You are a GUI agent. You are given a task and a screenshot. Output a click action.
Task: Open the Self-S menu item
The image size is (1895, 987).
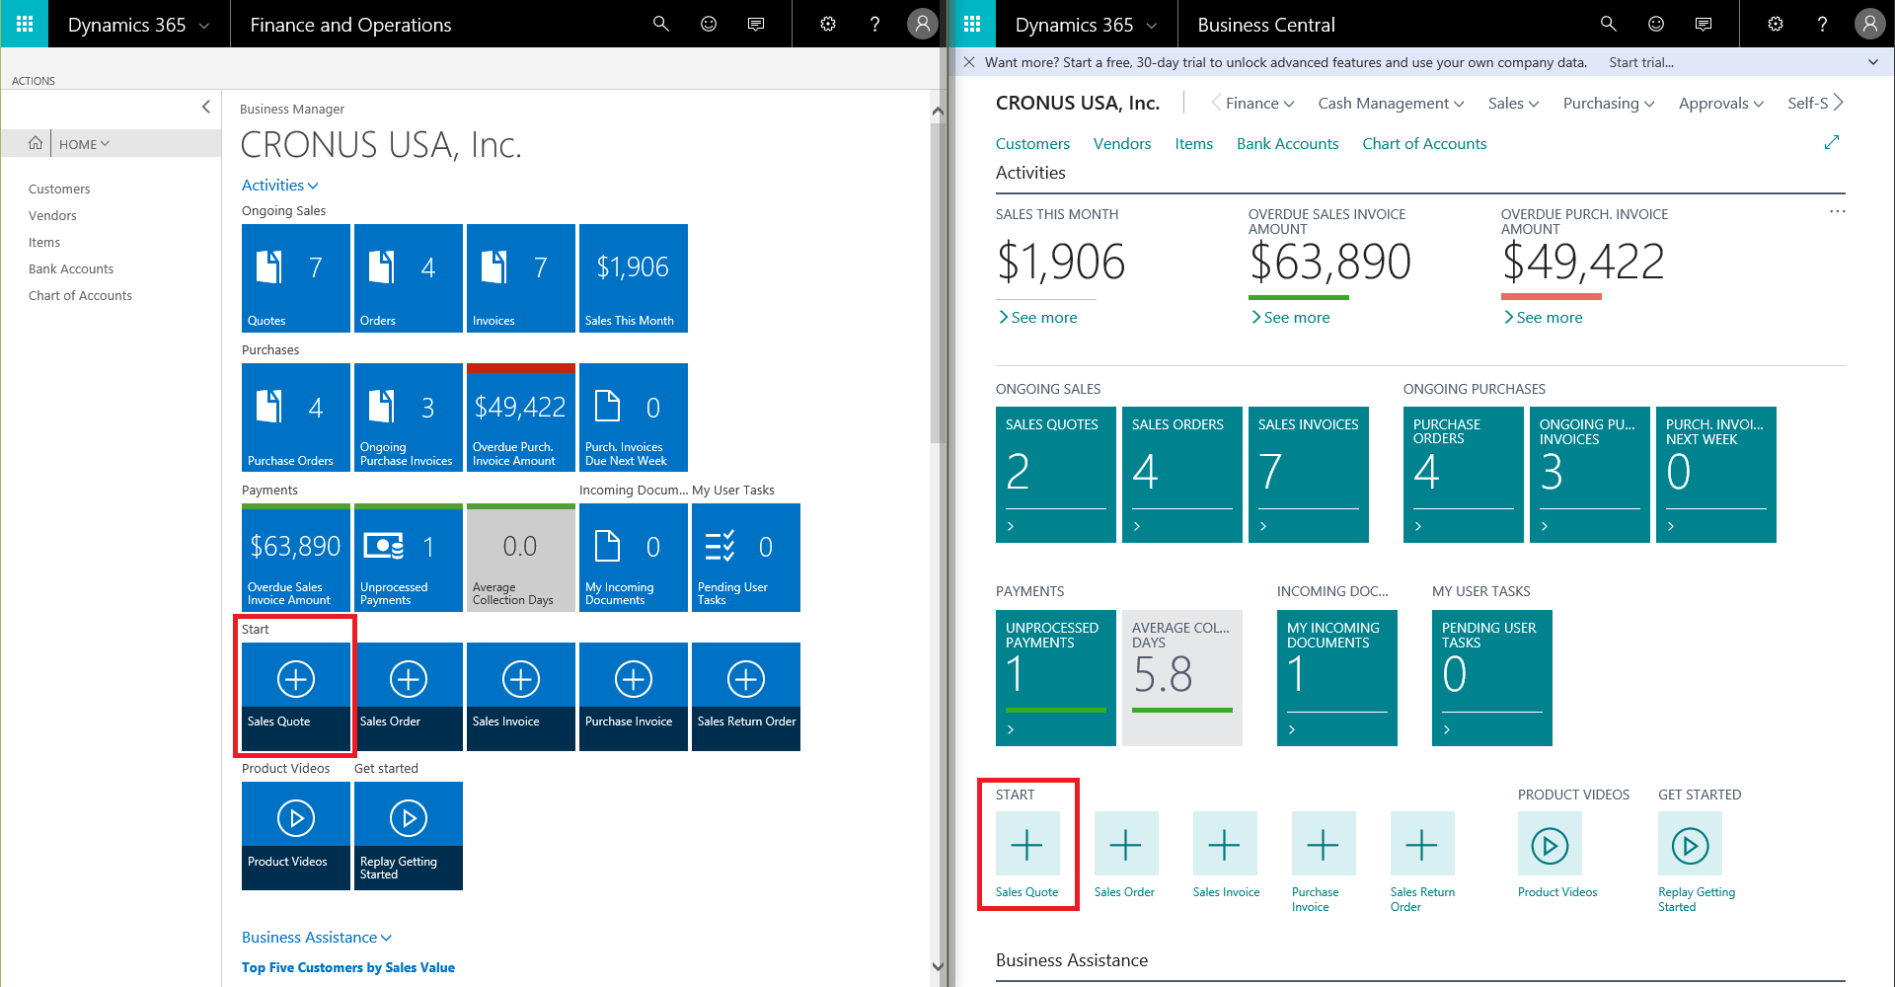coord(1807,103)
